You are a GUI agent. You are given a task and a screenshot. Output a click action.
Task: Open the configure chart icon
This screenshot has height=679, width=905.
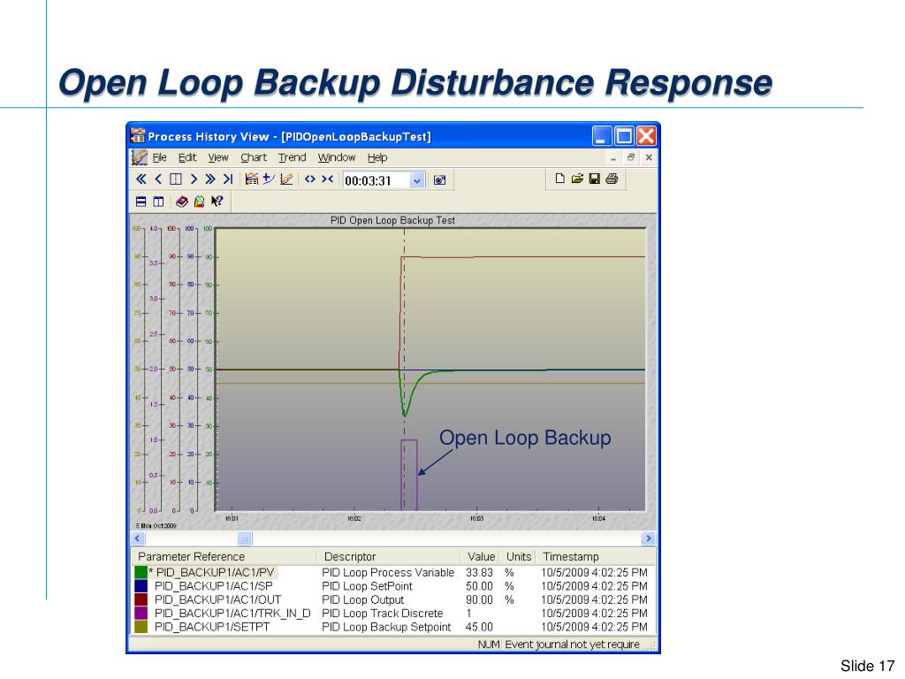coord(252,179)
